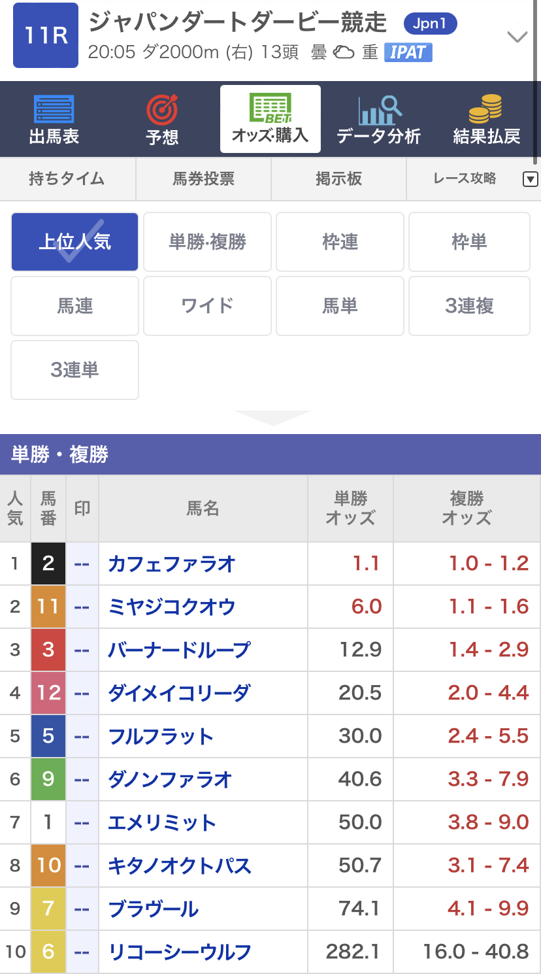Open horse ミヤジコクオウ link
The height and width of the screenshot is (974, 541).
tap(172, 607)
